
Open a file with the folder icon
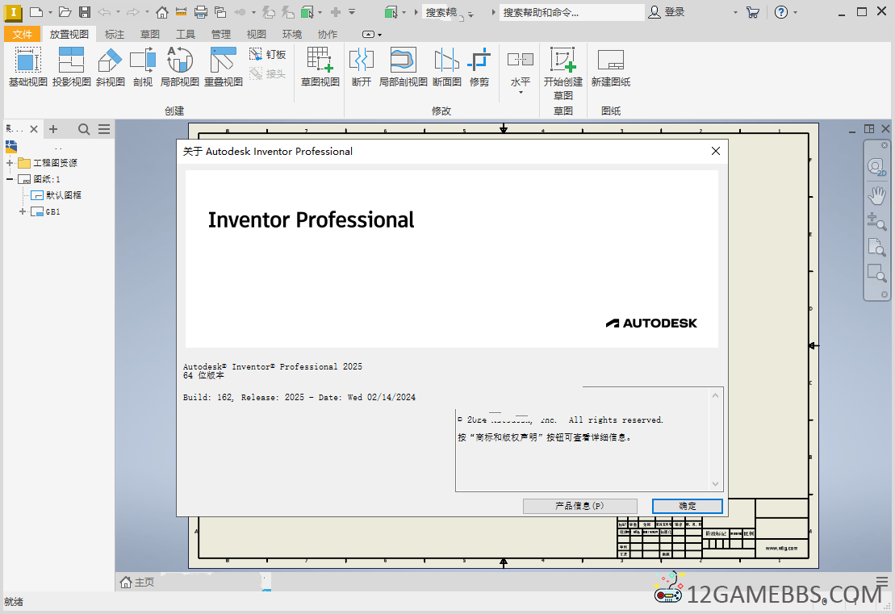point(65,12)
